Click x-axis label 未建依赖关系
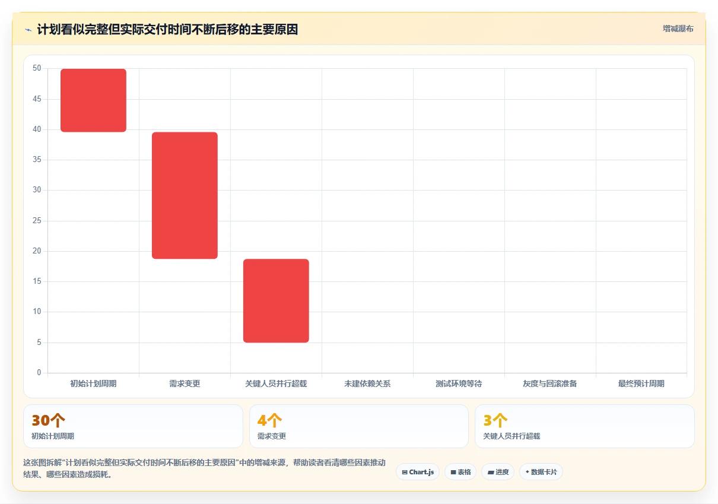This screenshot has width=718, height=504. tap(367, 383)
